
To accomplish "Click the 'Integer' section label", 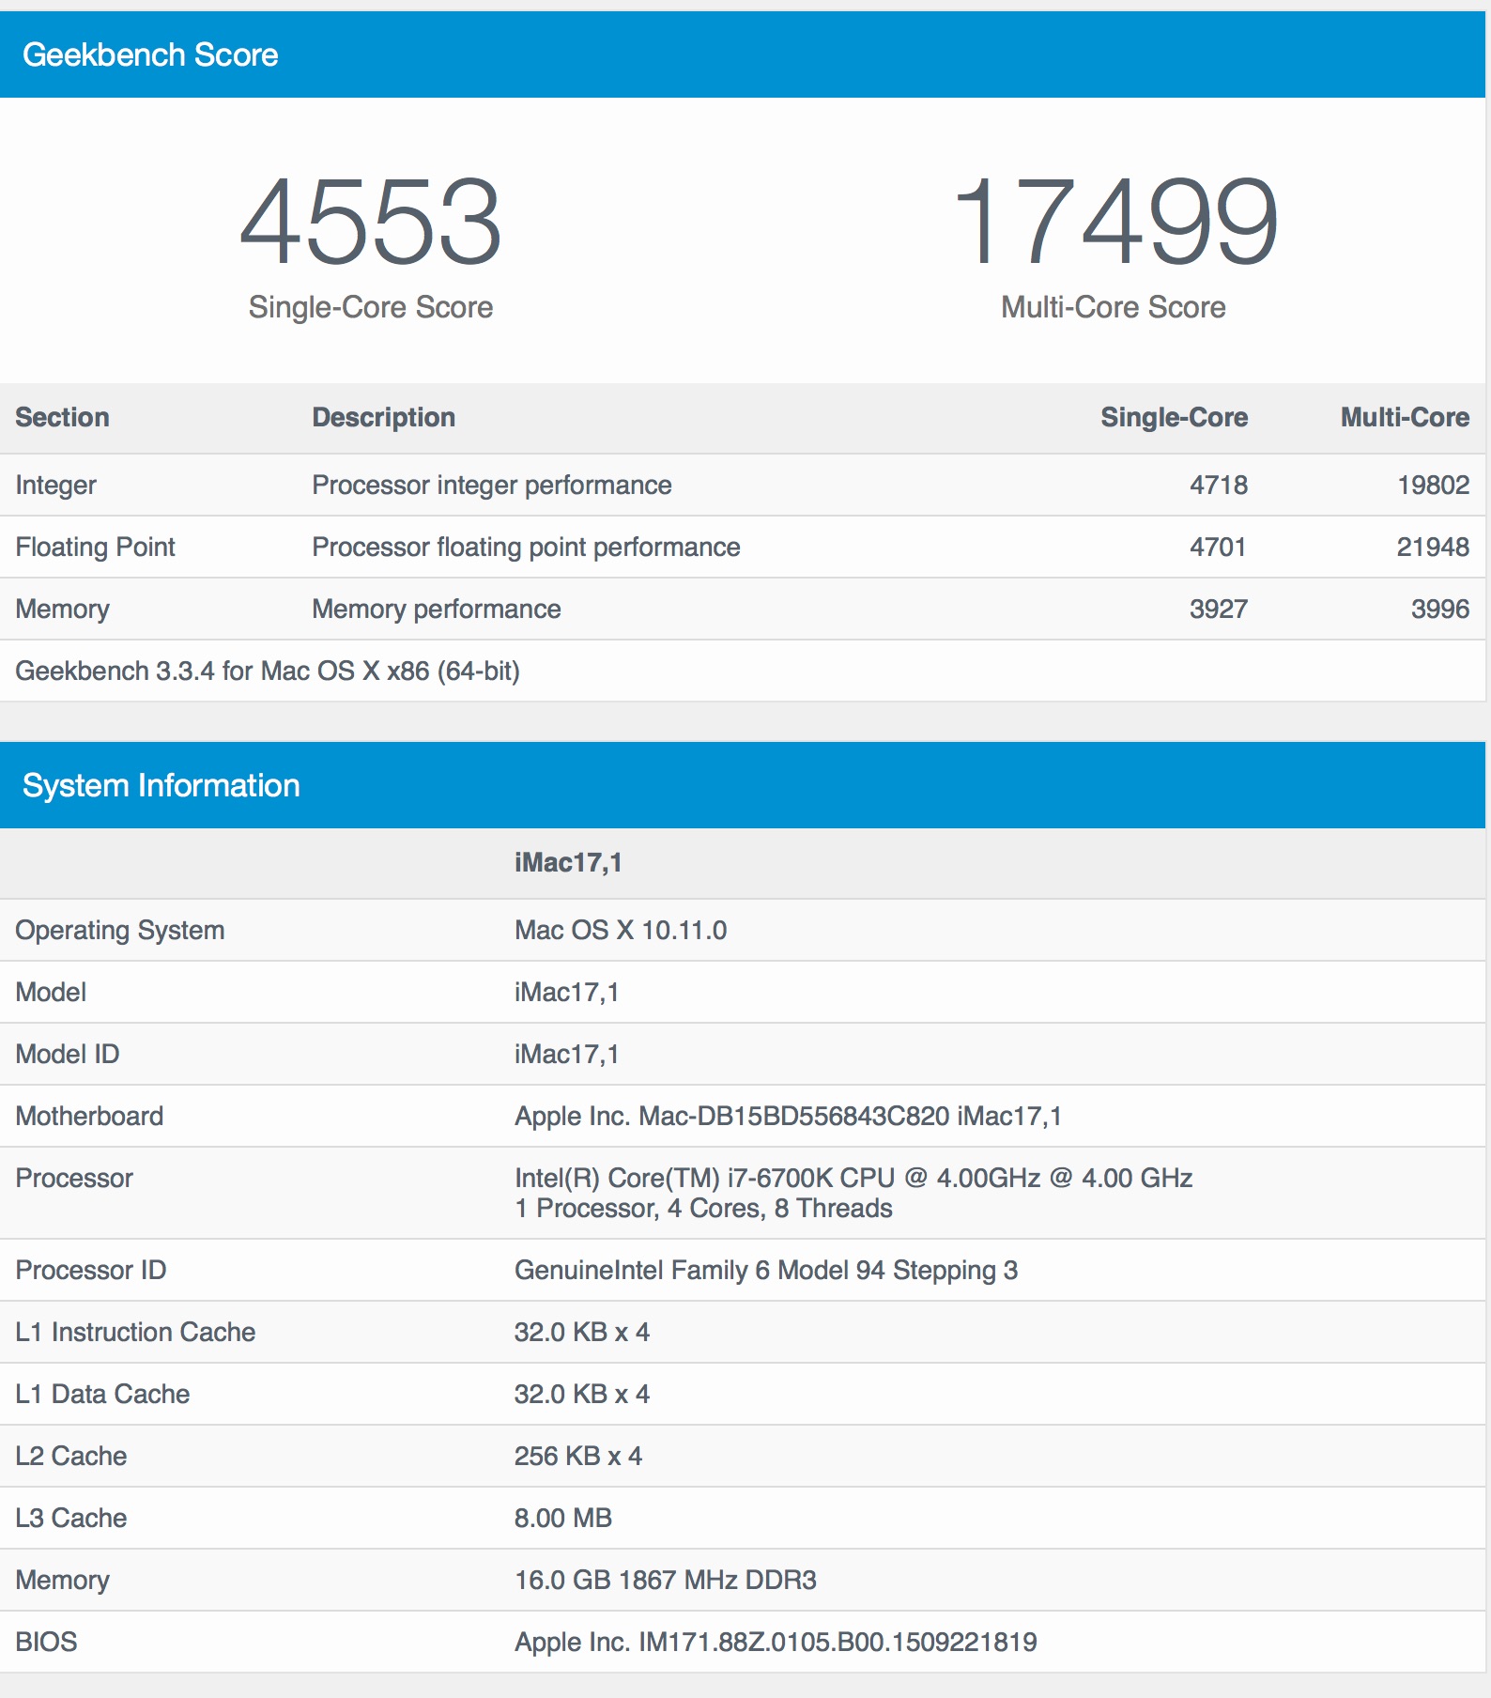I will [56, 485].
